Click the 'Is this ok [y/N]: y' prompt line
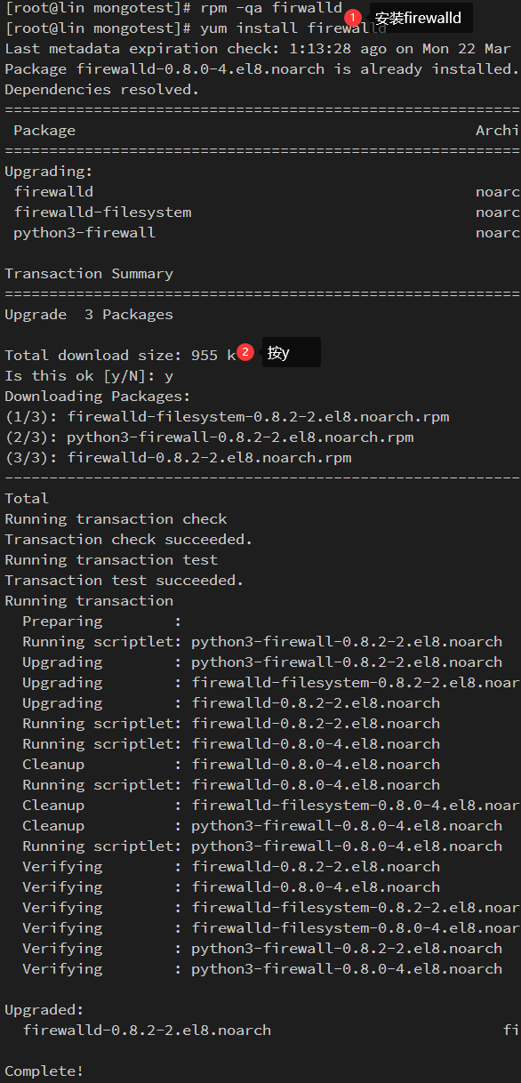Image resolution: width=521 pixels, height=1083 pixels. [x=89, y=375]
